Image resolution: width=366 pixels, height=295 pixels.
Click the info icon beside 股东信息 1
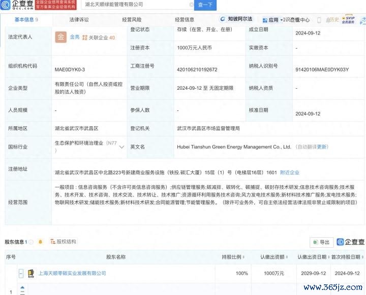click(x=31, y=242)
